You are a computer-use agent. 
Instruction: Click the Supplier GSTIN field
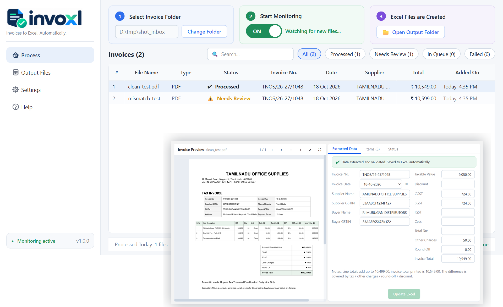(385, 203)
